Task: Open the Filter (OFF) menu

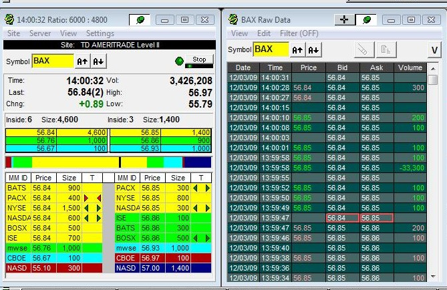Action: [299, 33]
